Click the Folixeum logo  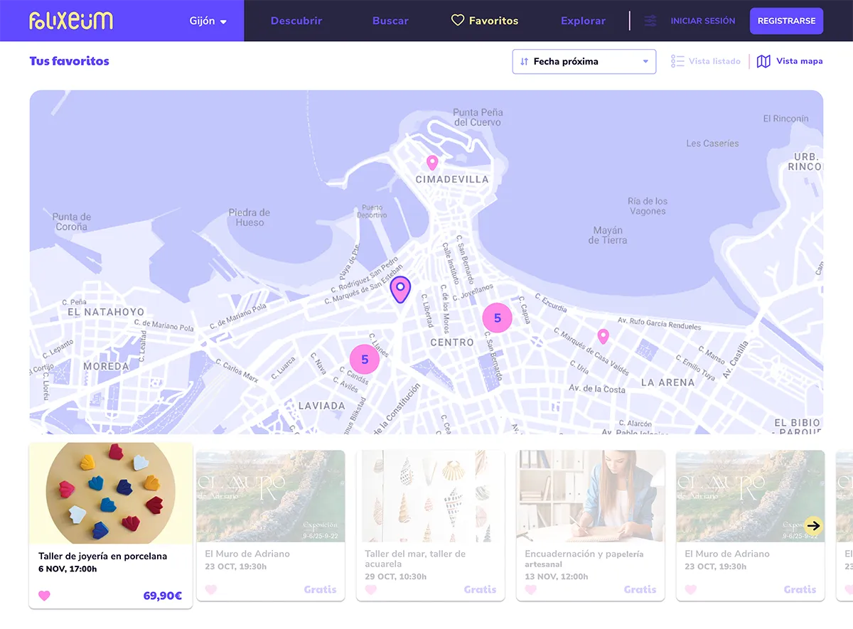(x=71, y=21)
